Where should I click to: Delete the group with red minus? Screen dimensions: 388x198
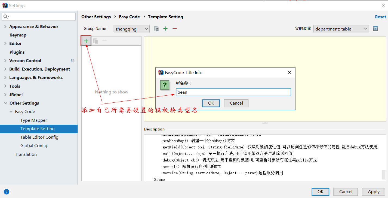pyautogui.click(x=175, y=29)
